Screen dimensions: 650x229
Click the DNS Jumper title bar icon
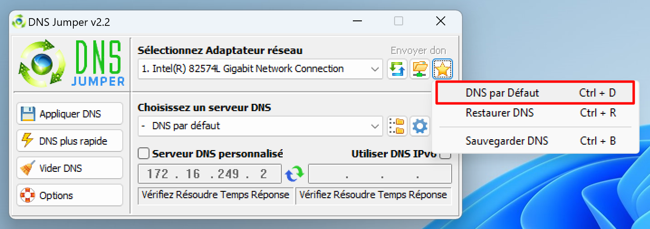tap(19, 21)
